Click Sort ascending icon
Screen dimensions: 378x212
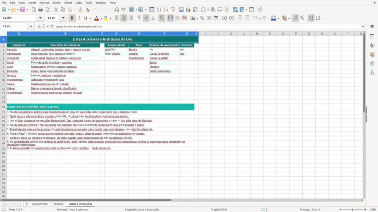tap(159, 10)
